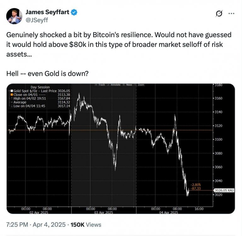Open the Gold chart image
242x236 pixels.
click(x=121, y=149)
